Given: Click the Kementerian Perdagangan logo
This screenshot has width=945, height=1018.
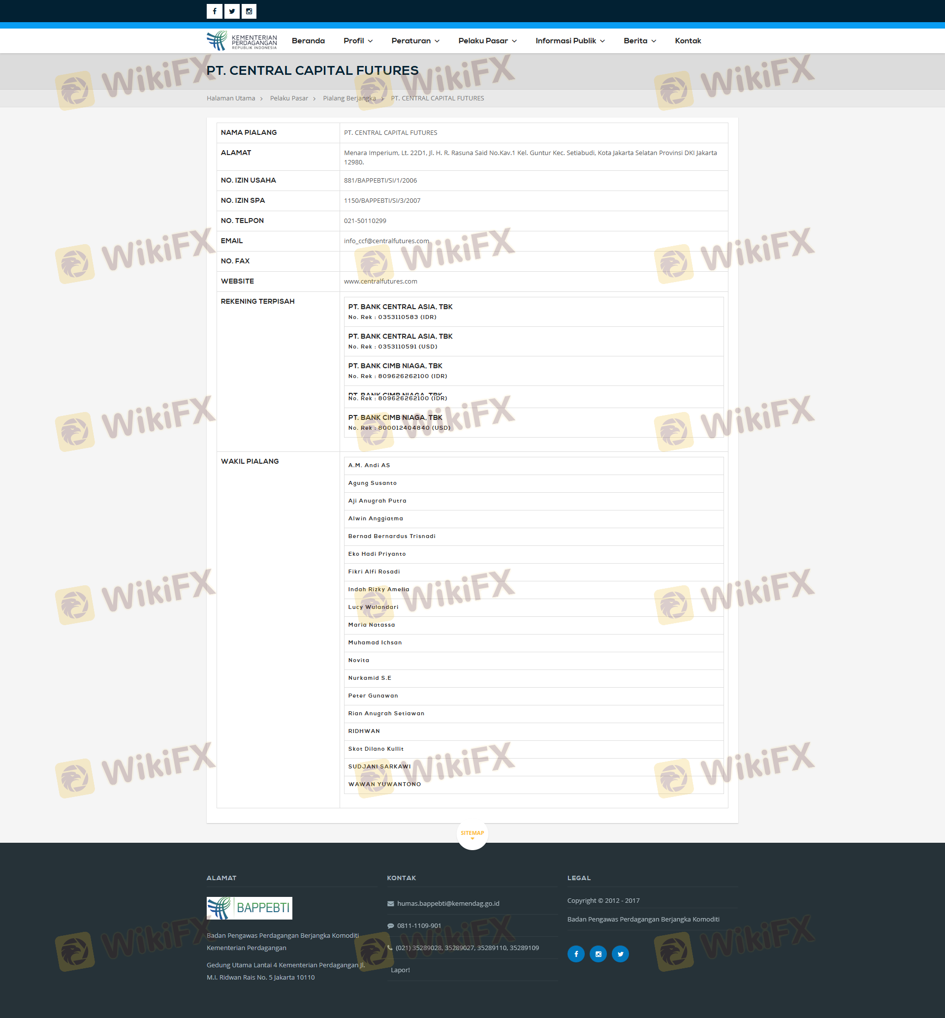Looking at the screenshot, I should [241, 41].
